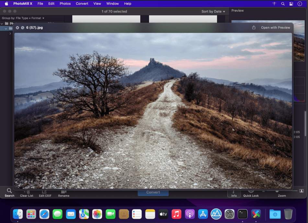The width and height of the screenshot is (308, 223).
Task: Click the right-edge scrollbar in PhotoMill window
Action: tap(305, 124)
